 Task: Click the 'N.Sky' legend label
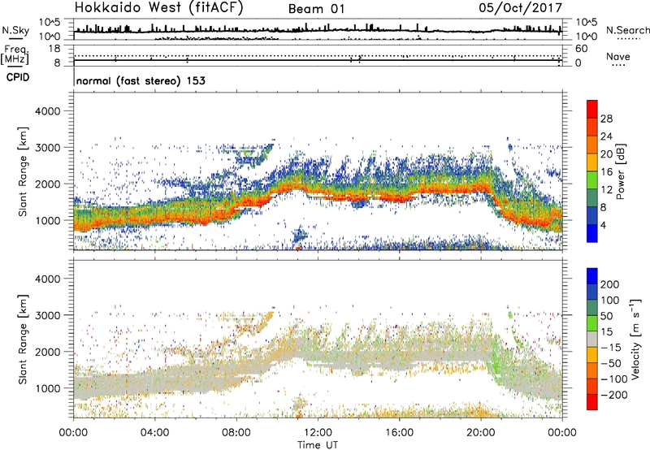[15, 30]
